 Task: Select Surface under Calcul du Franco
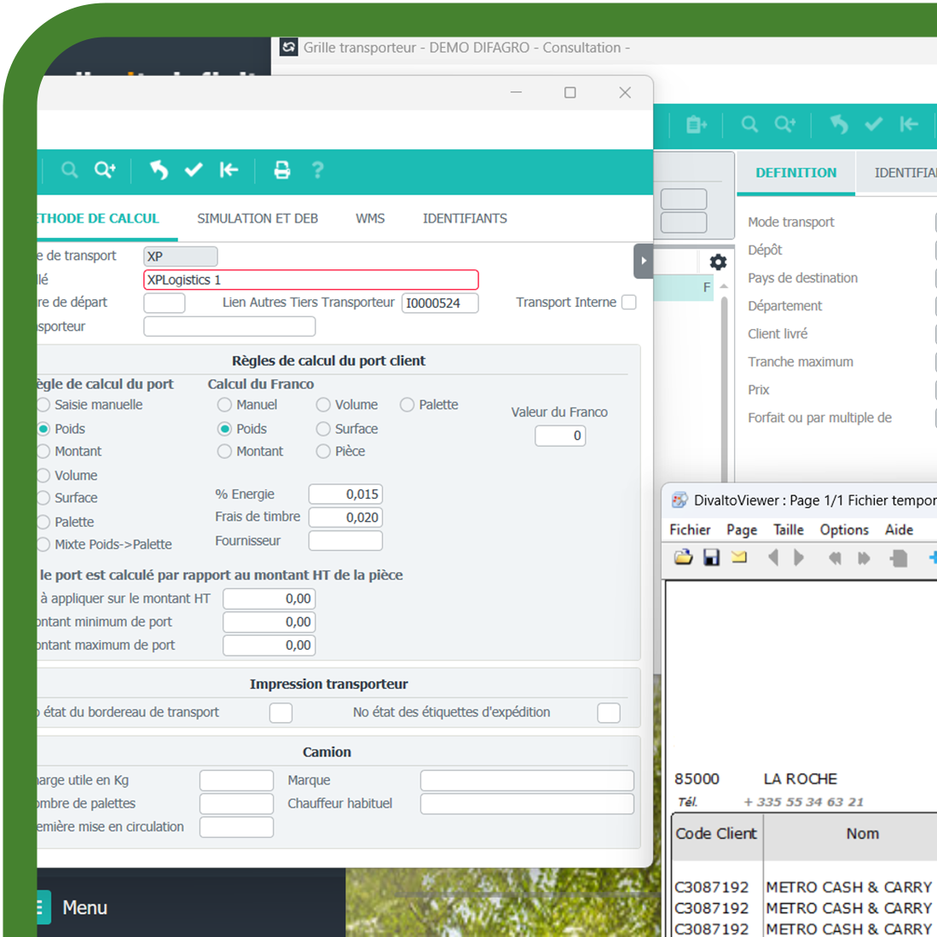click(x=323, y=429)
